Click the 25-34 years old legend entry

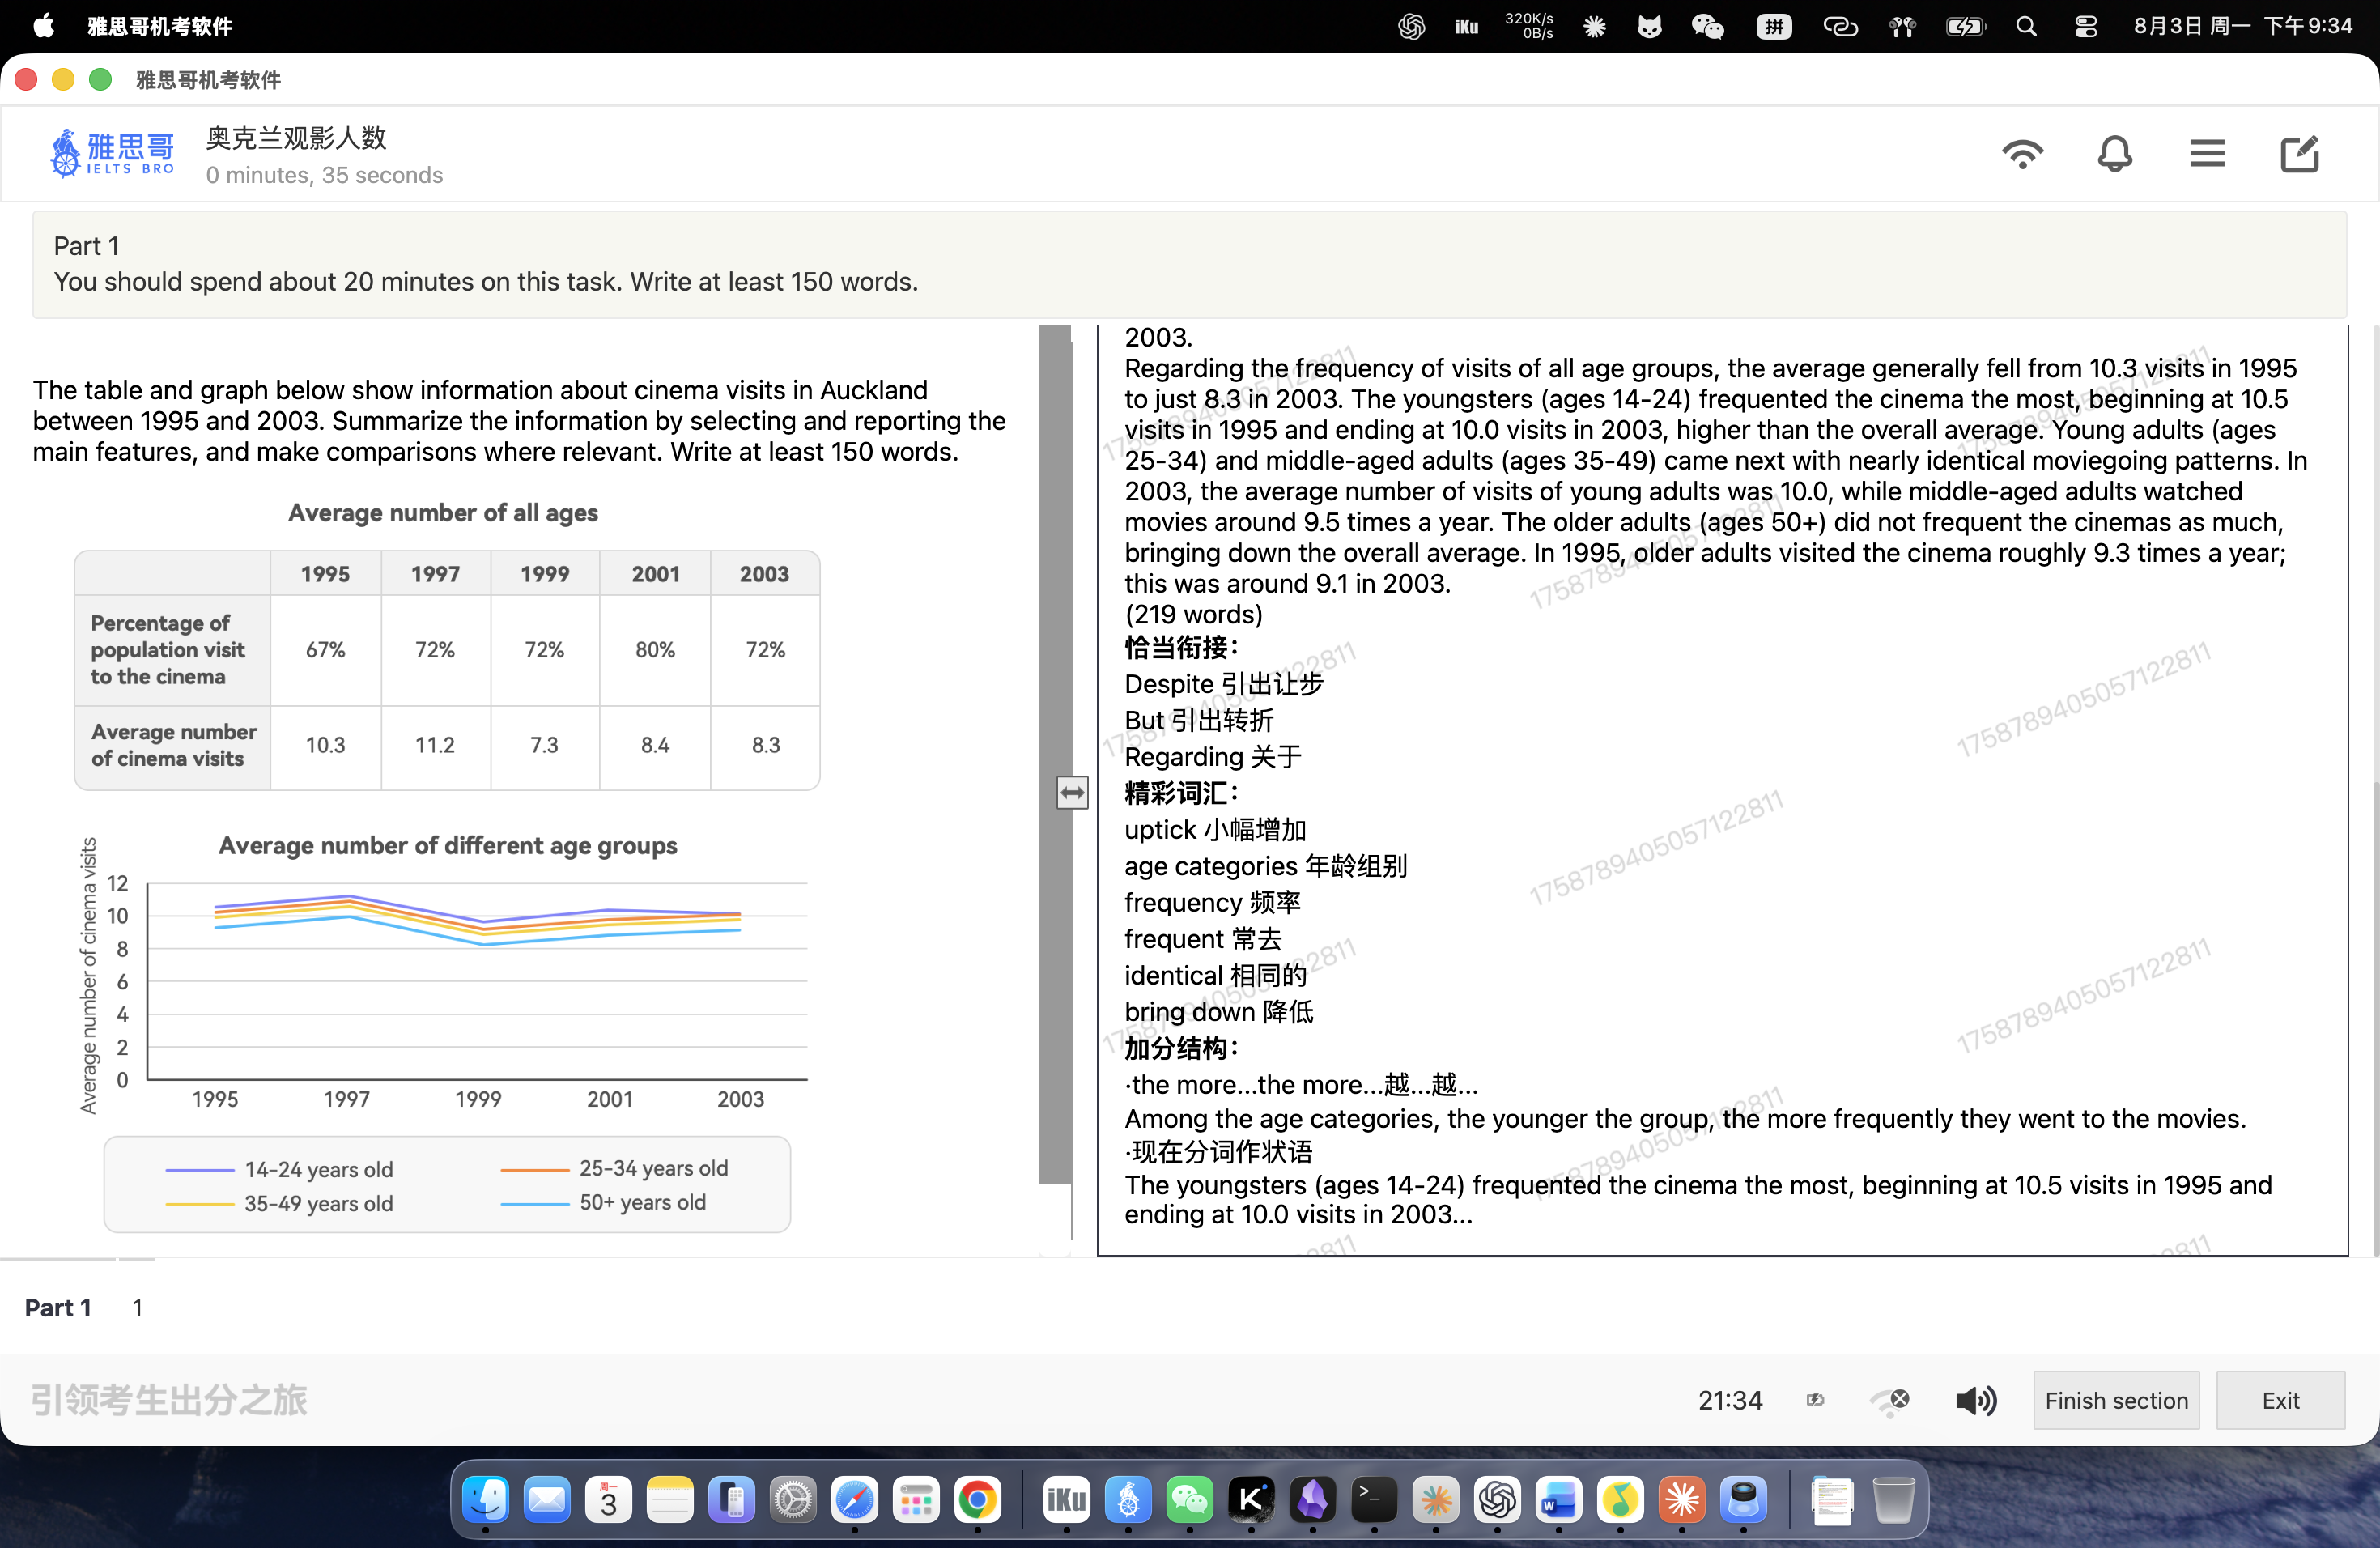click(x=614, y=1168)
